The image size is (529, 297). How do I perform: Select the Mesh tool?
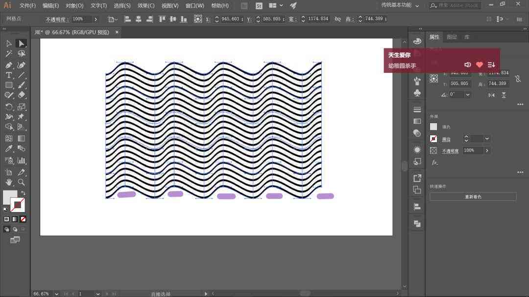pos(9,138)
